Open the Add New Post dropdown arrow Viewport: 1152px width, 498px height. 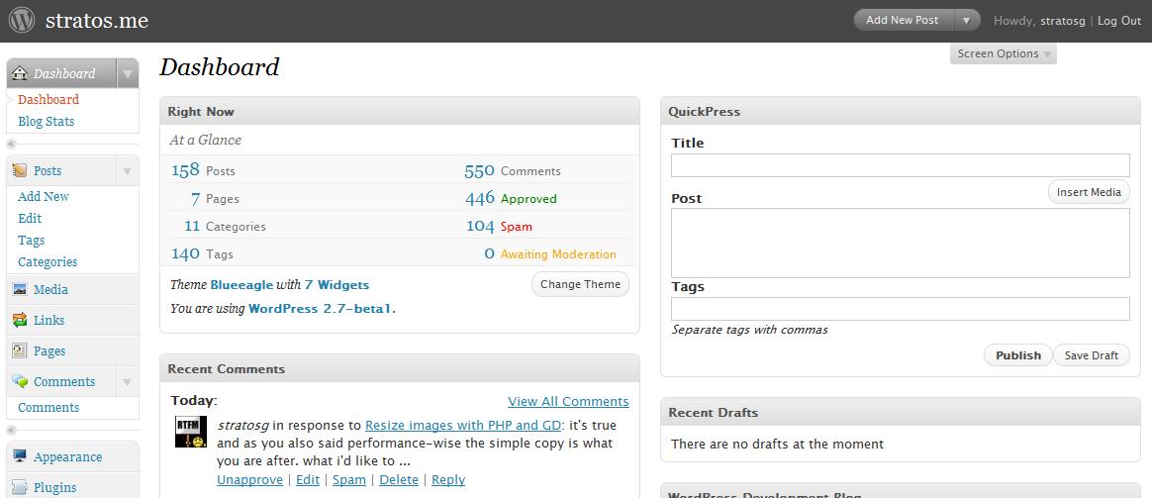(966, 20)
